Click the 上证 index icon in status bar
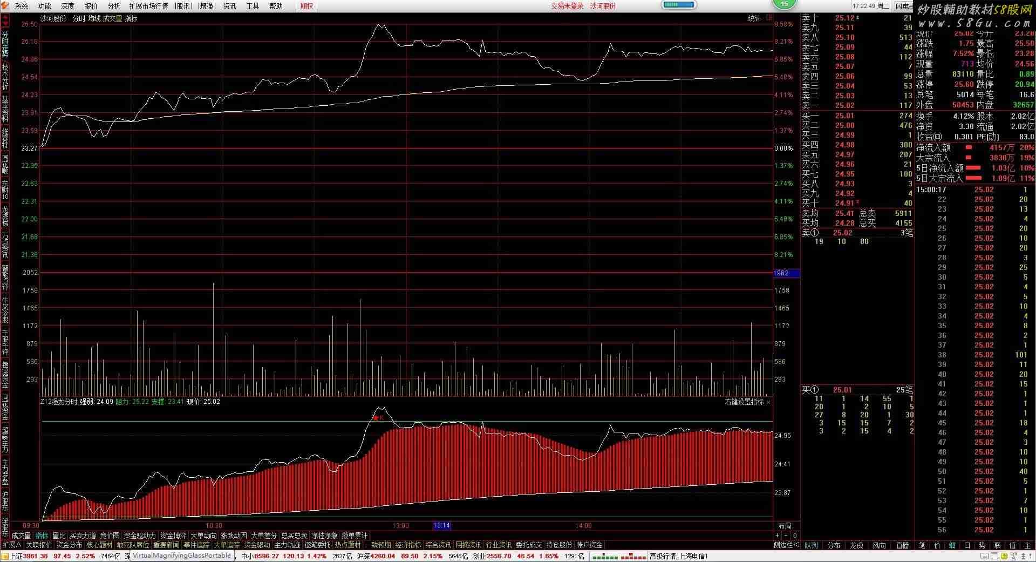 tap(5, 556)
